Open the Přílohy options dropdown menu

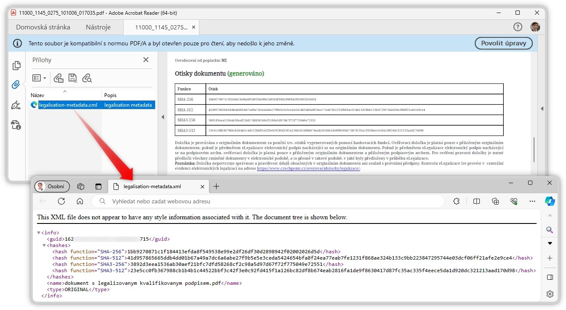(40, 78)
